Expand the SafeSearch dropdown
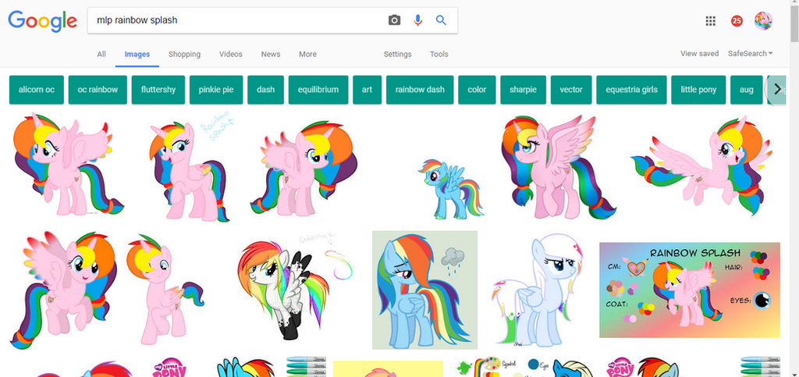The image size is (799, 377). point(750,54)
